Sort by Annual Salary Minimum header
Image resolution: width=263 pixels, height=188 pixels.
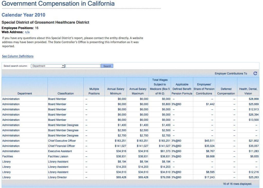click(116, 91)
